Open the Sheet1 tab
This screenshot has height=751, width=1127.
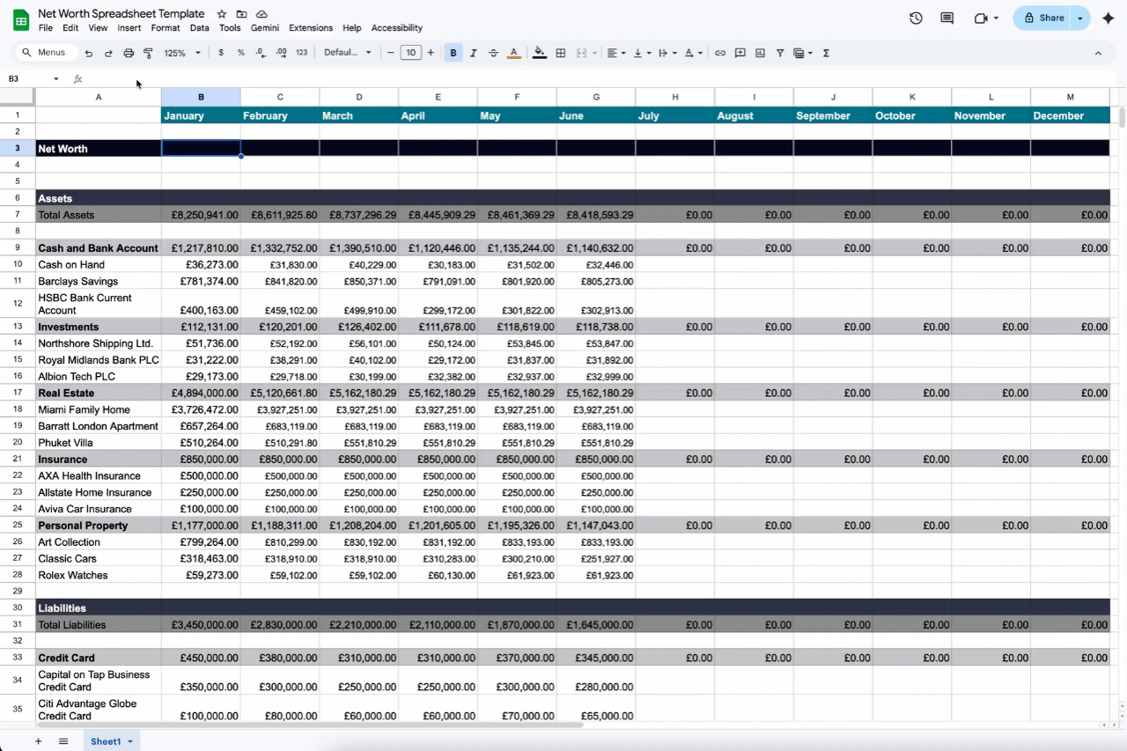tap(112, 741)
